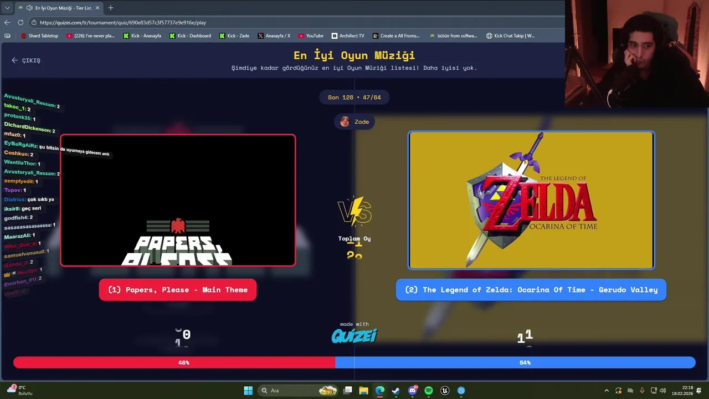Image resolution: width=709 pixels, height=399 pixels.
Task: Click the taskbar Ara search box
Action: pyautogui.click(x=299, y=391)
